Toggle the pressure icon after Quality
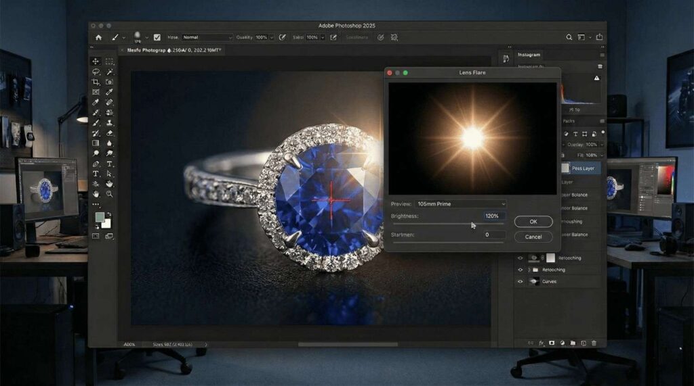The image size is (694, 386). point(283,38)
